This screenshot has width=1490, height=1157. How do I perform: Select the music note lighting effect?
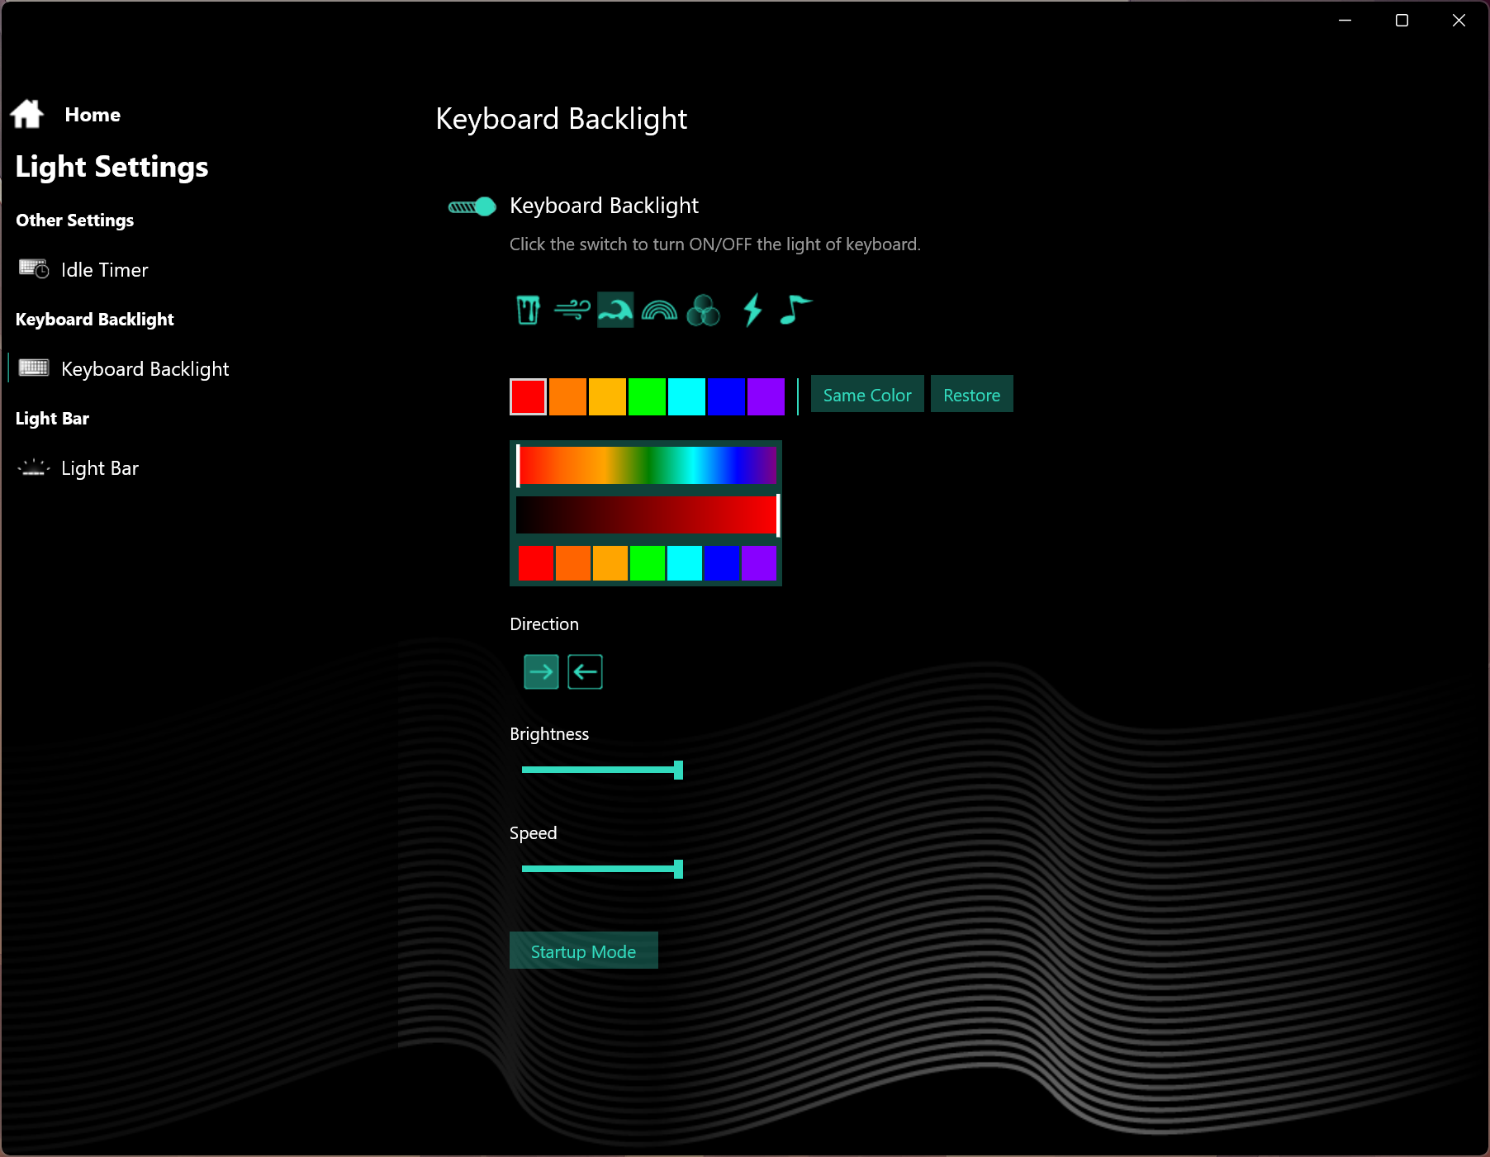coord(795,311)
